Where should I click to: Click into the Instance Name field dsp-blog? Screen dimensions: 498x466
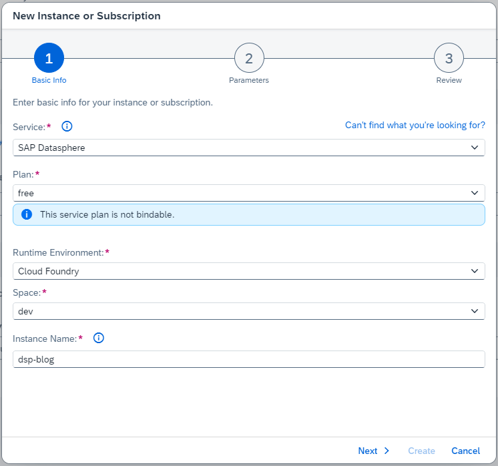click(x=249, y=359)
